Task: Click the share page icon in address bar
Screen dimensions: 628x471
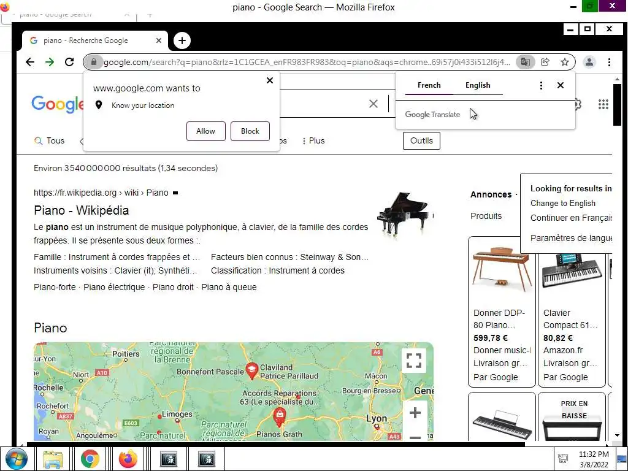Action: pos(545,62)
